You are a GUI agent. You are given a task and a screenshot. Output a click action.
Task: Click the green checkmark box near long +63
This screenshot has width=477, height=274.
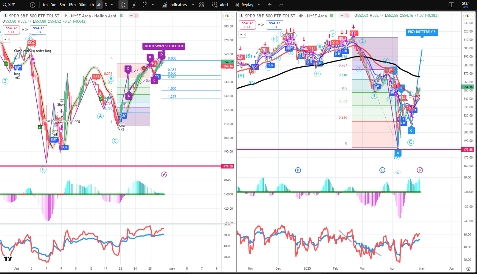pyautogui.click(x=6, y=64)
